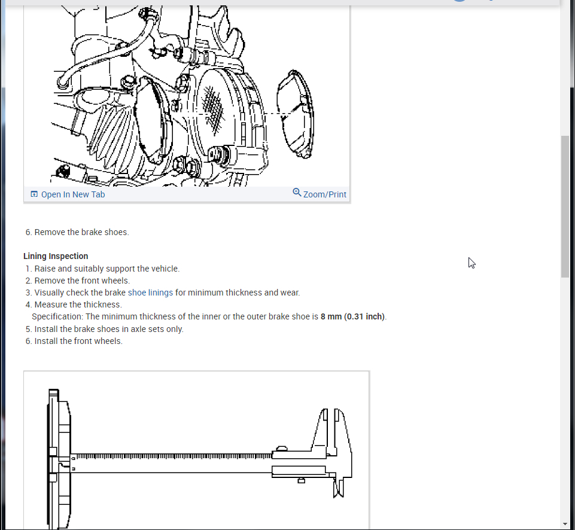
Task: Click step '6. Remove the brake shoes.'
Action: [x=77, y=232]
